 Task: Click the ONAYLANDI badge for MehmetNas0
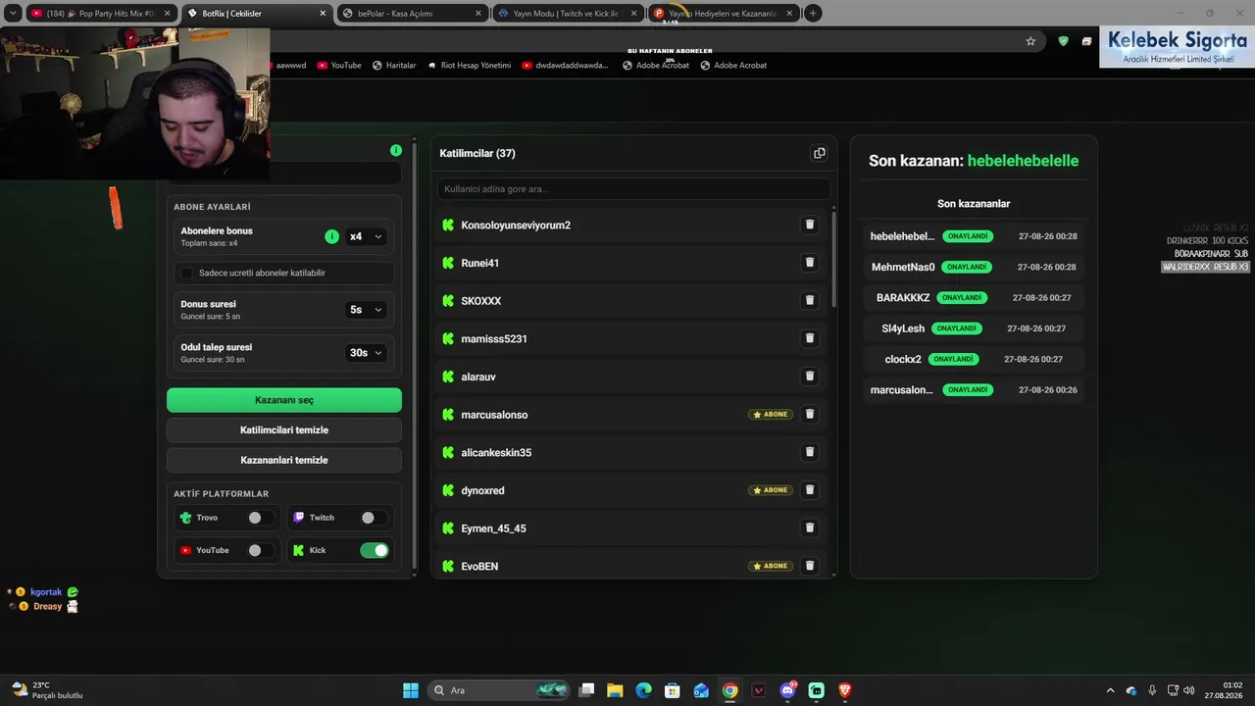pos(967,267)
